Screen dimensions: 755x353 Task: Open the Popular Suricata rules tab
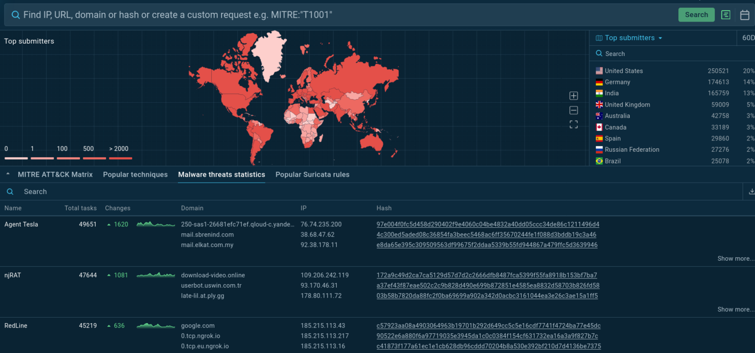313,174
